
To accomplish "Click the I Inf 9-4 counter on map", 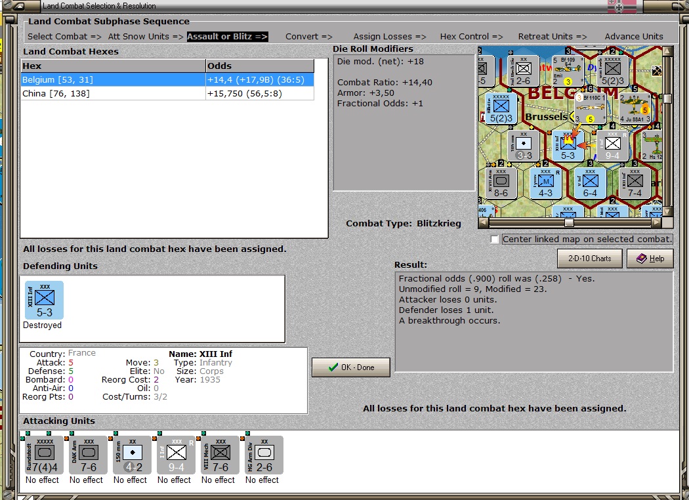I will 612,146.
